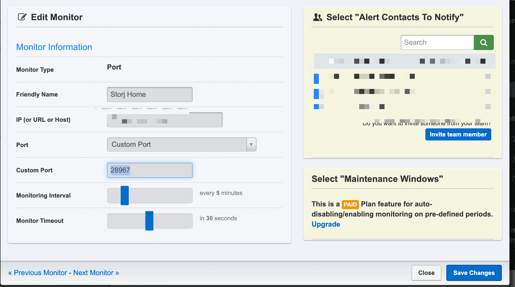
Task: Click the Close button
Action: coord(426,273)
